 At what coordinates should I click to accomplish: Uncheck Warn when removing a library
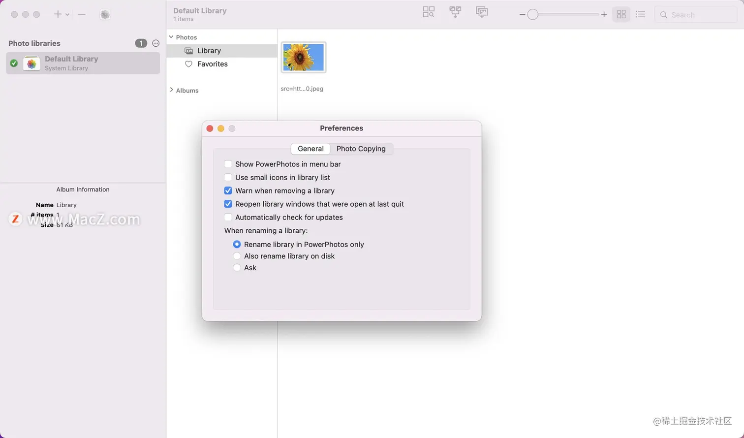(x=228, y=190)
